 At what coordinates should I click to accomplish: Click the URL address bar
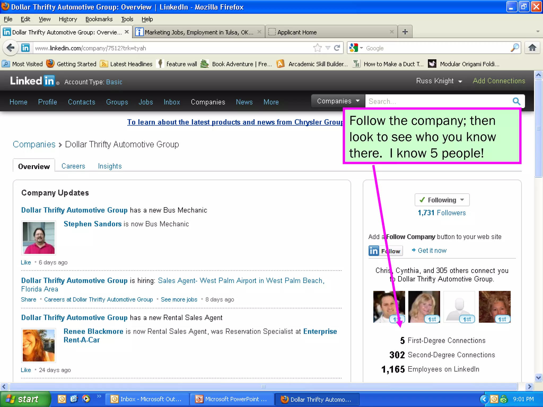click(x=172, y=48)
